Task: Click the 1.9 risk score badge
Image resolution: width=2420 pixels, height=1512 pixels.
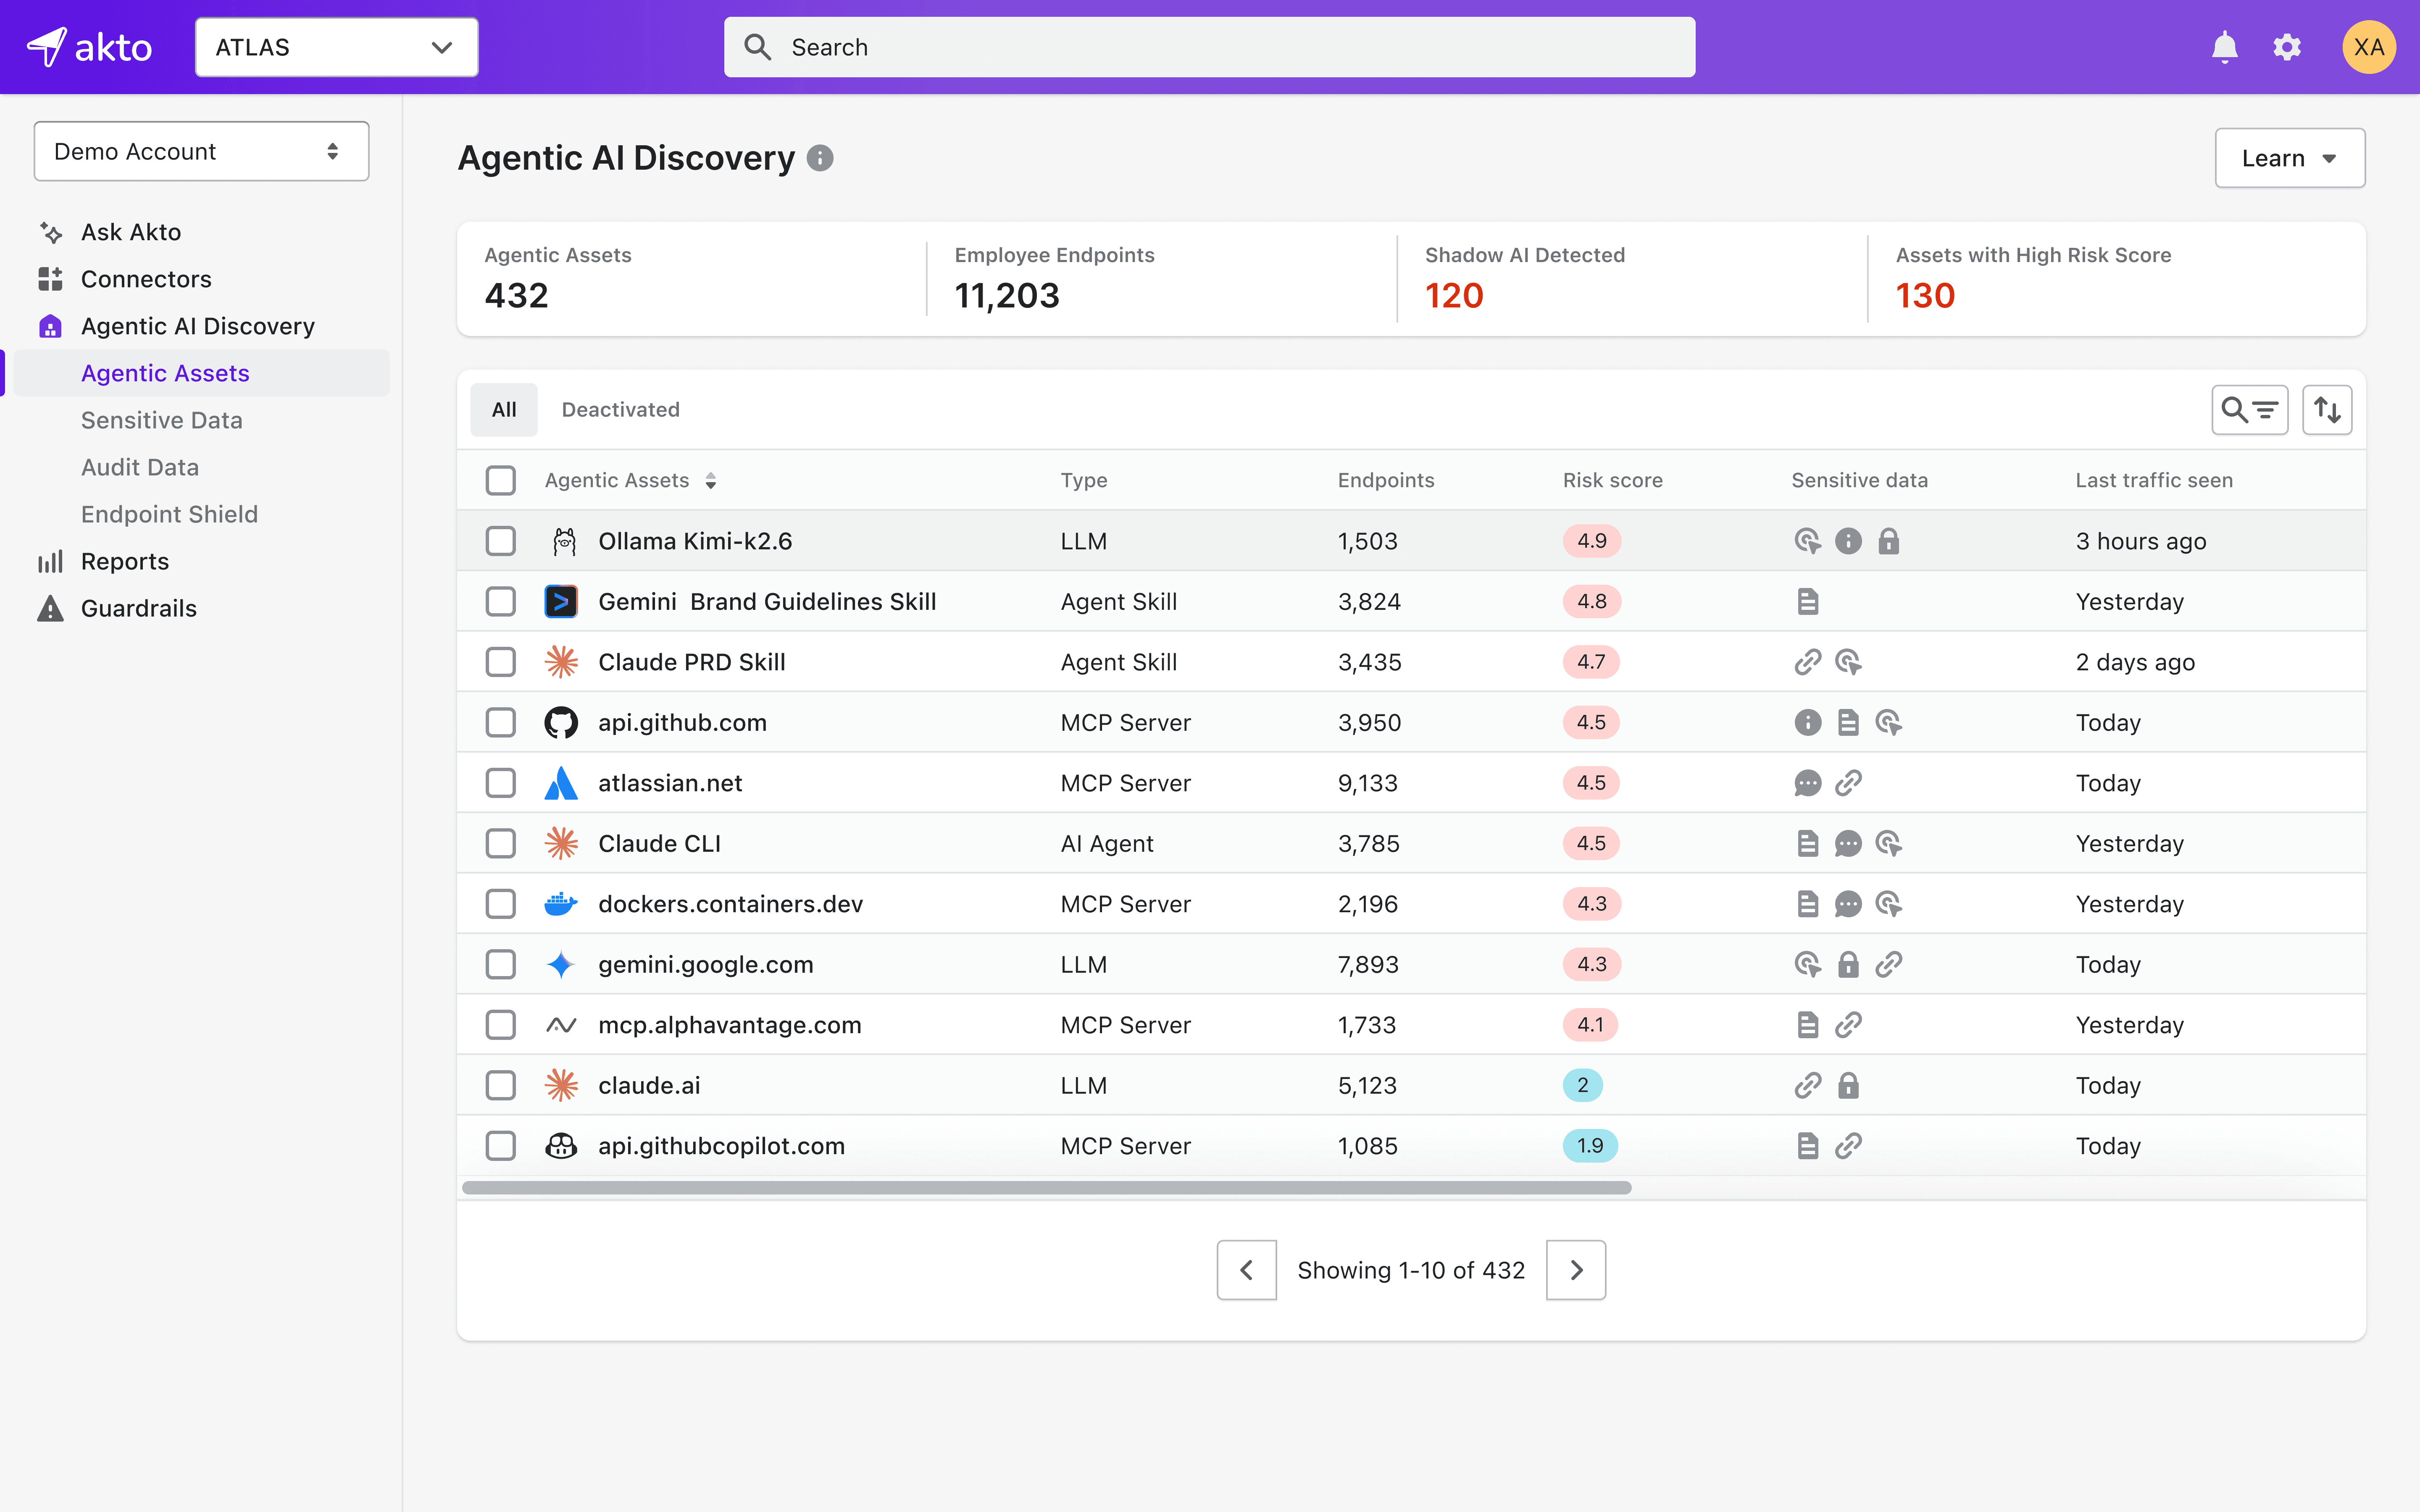Action: [1590, 1146]
